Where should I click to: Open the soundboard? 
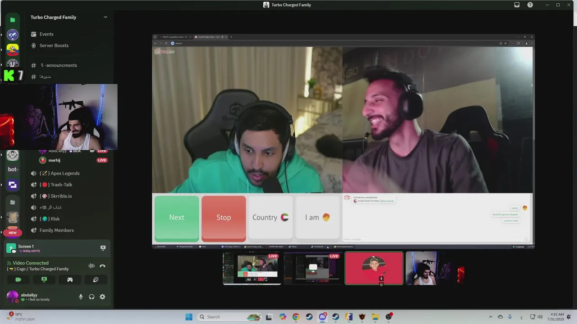coord(96,279)
